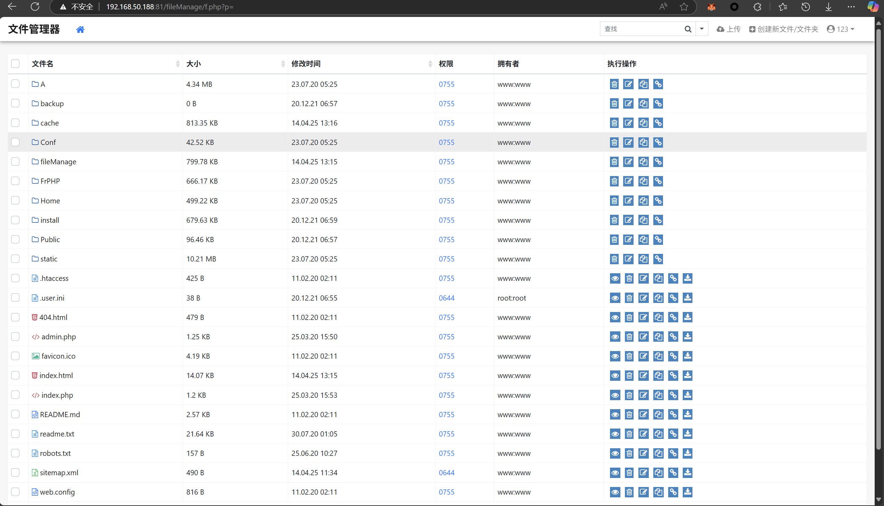
Task: Click 上传 upload button
Action: (728, 29)
